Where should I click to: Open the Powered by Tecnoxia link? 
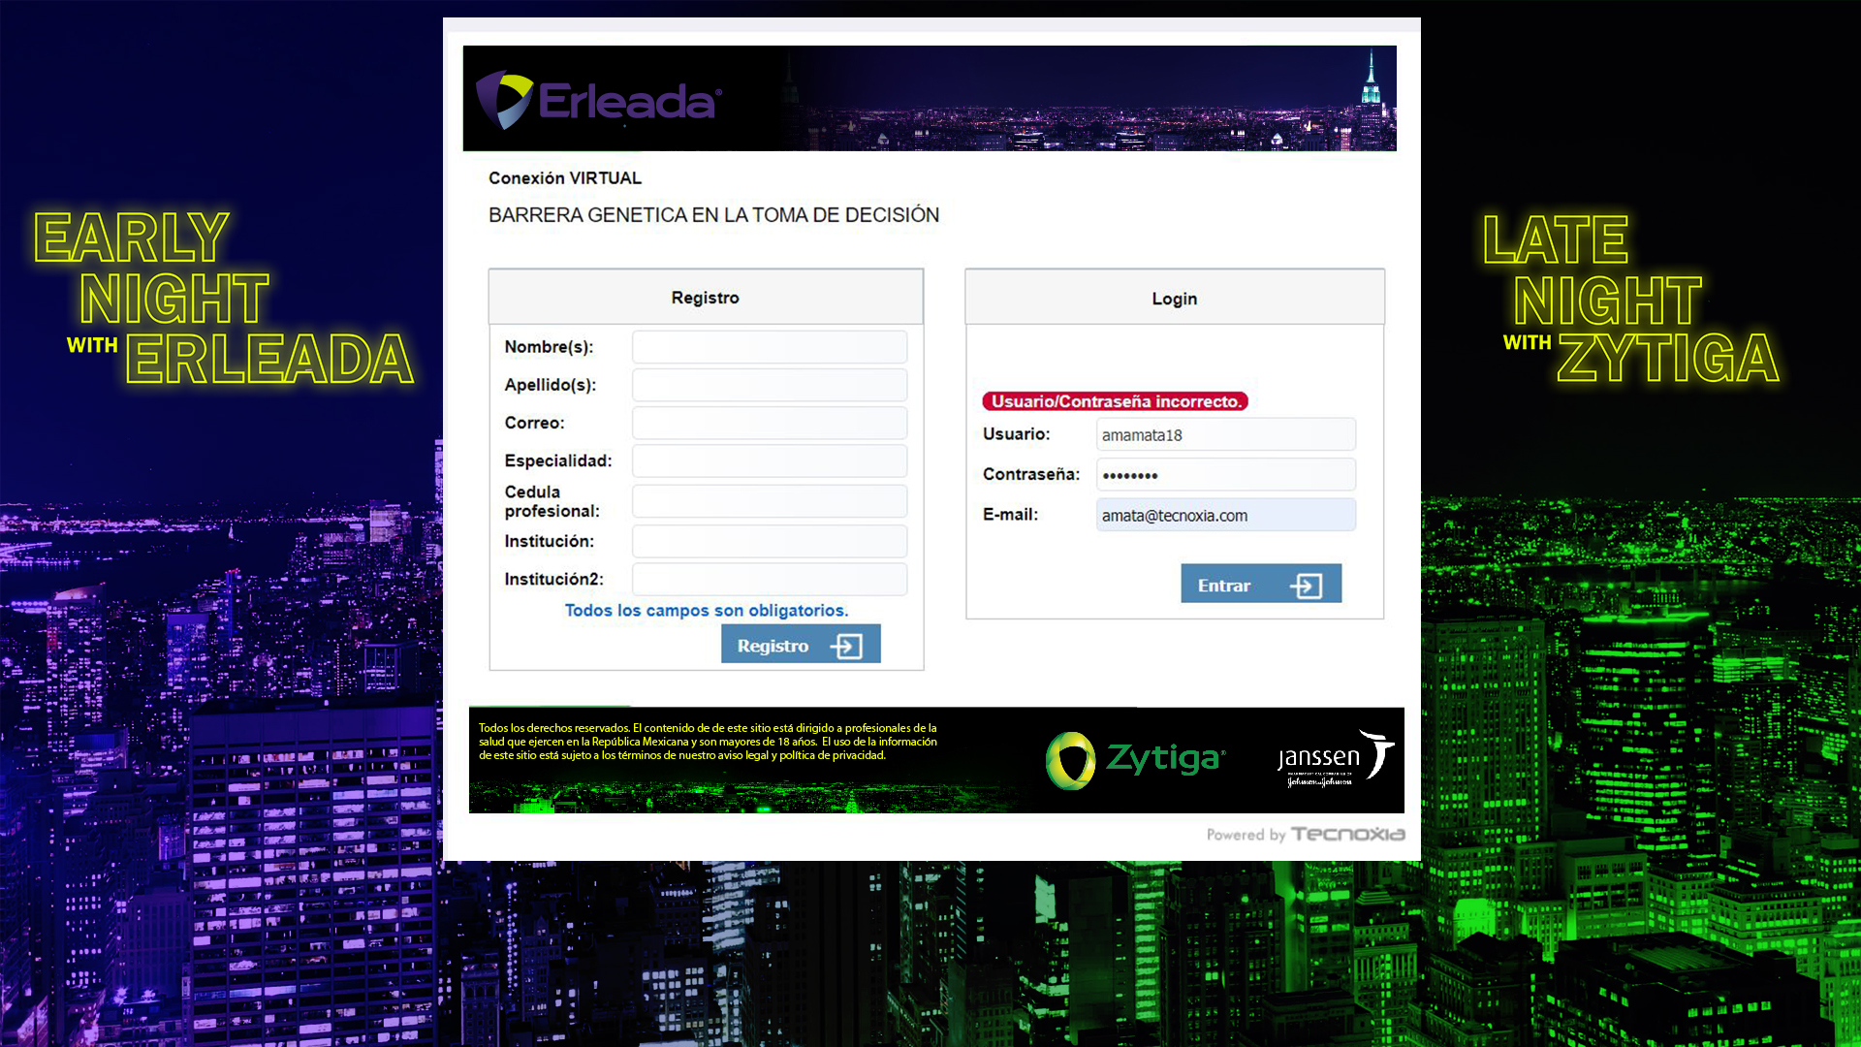pyautogui.click(x=1305, y=834)
